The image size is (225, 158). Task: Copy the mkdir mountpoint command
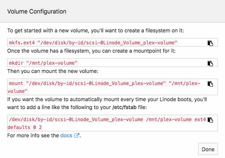(x=210, y=63)
